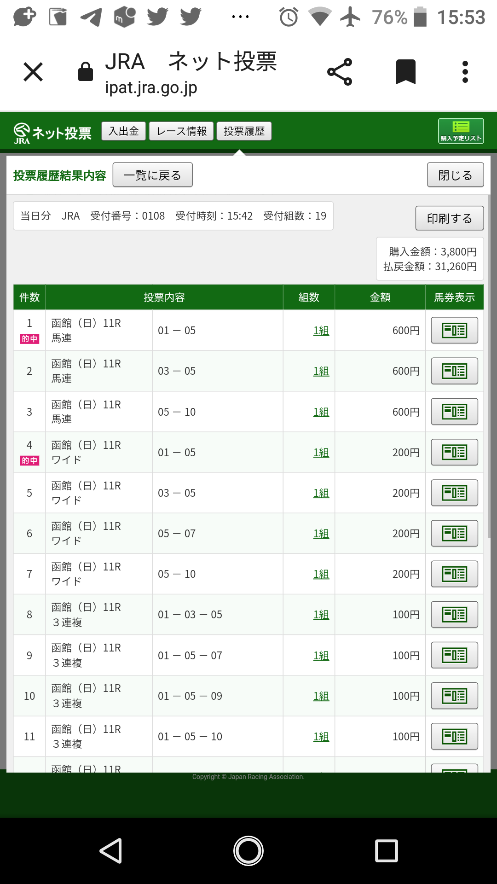Open the 入出金 tab
Screen dimensions: 497x884
click(x=123, y=131)
